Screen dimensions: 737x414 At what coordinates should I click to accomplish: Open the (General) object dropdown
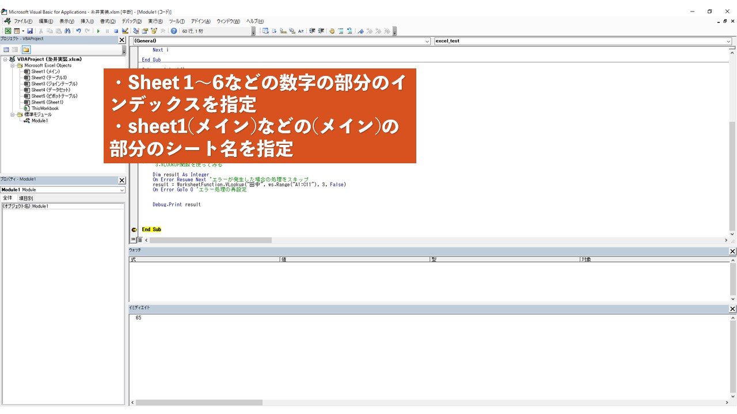427,41
